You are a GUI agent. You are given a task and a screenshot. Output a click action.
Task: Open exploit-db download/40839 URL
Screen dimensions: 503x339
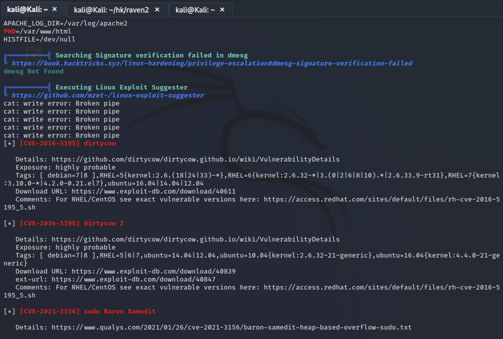(153, 271)
